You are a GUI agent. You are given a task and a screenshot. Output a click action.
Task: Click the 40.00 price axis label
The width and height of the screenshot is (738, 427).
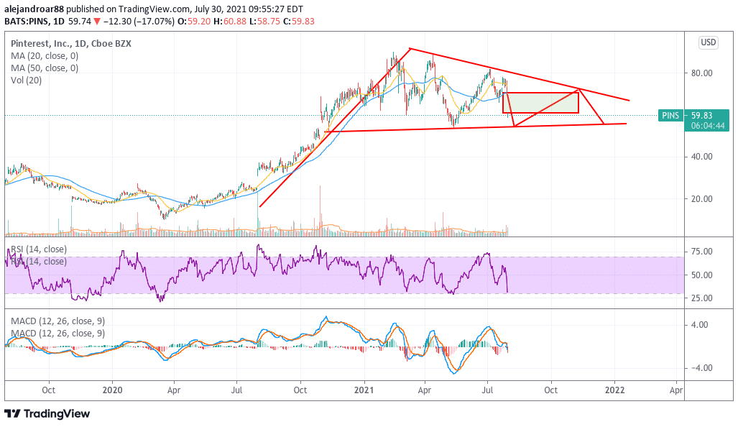click(x=702, y=157)
